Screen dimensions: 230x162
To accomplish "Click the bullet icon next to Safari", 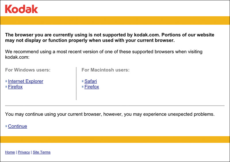I will pyautogui.click(x=83, y=81).
